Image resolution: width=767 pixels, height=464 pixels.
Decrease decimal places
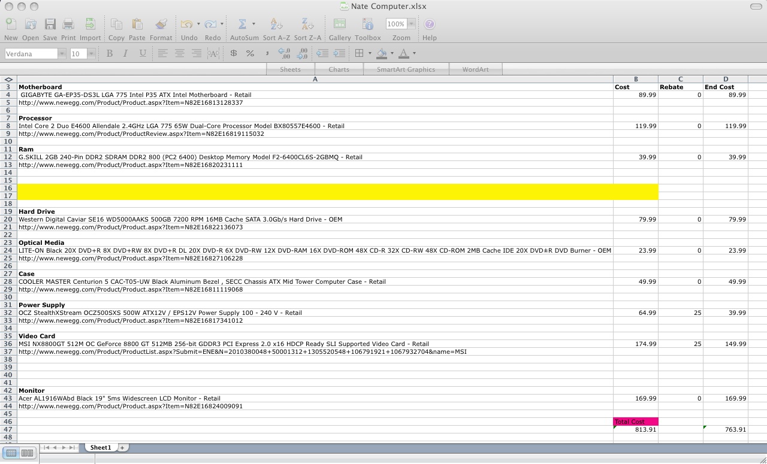click(x=302, y=53)
